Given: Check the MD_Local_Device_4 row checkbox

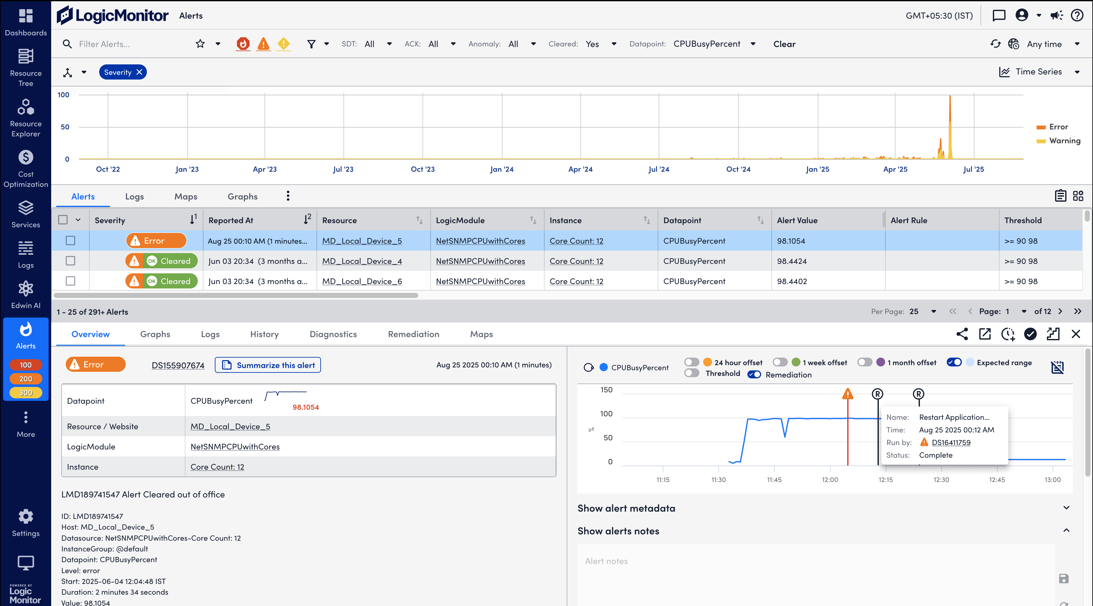Looking at the screenshot, I should coord(70,261).
